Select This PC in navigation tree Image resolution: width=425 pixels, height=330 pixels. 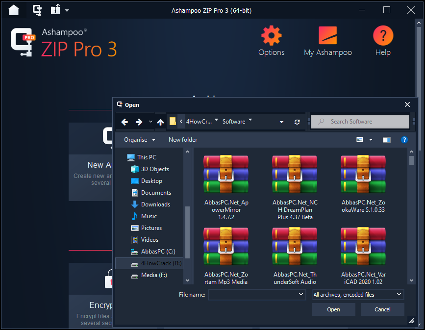coord(142,157)
